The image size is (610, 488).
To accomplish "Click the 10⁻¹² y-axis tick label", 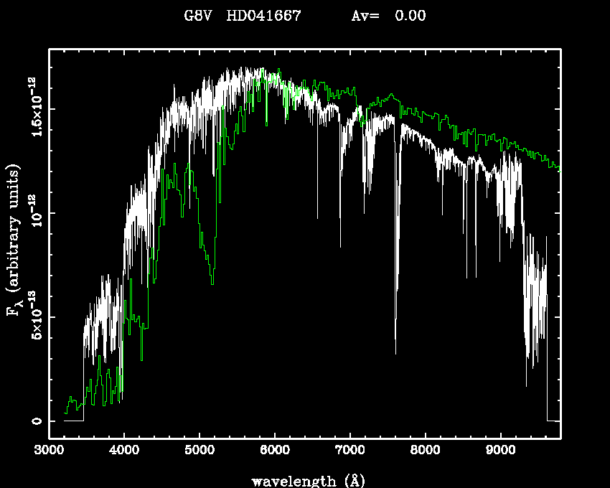I will tap(35, 213).
